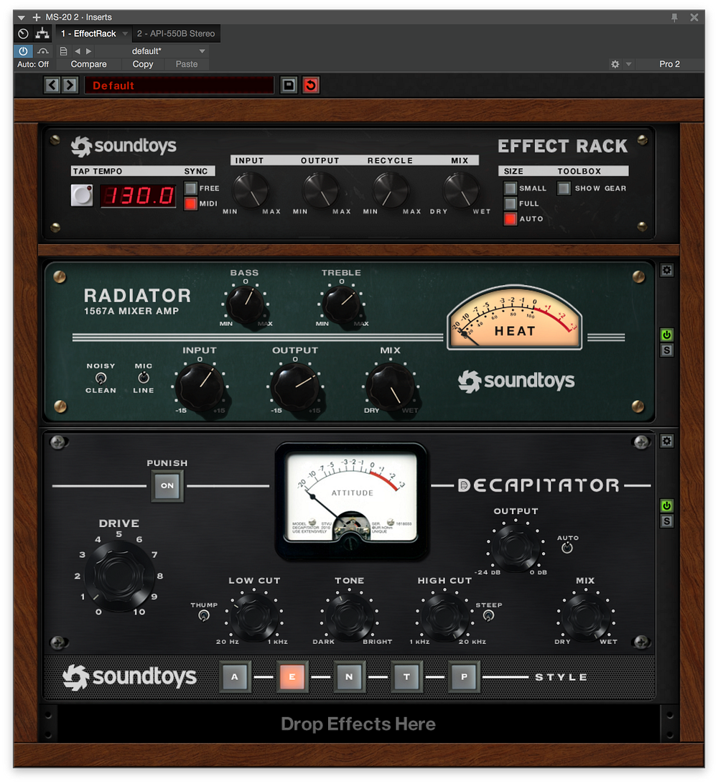Select style N on Decapitator

[x=349, y=676]
